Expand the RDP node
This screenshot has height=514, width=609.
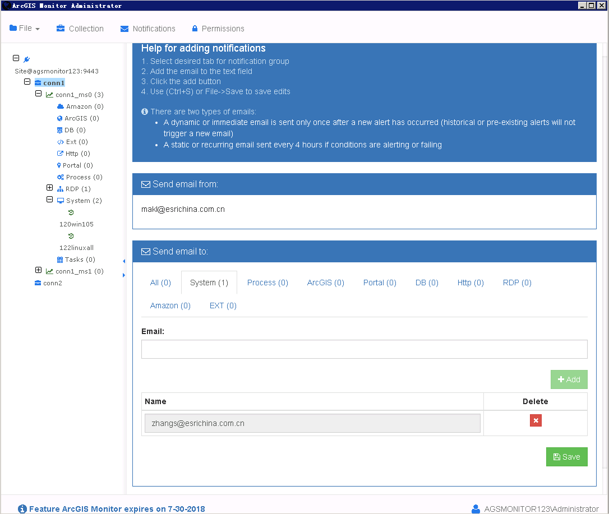(50, 188)
